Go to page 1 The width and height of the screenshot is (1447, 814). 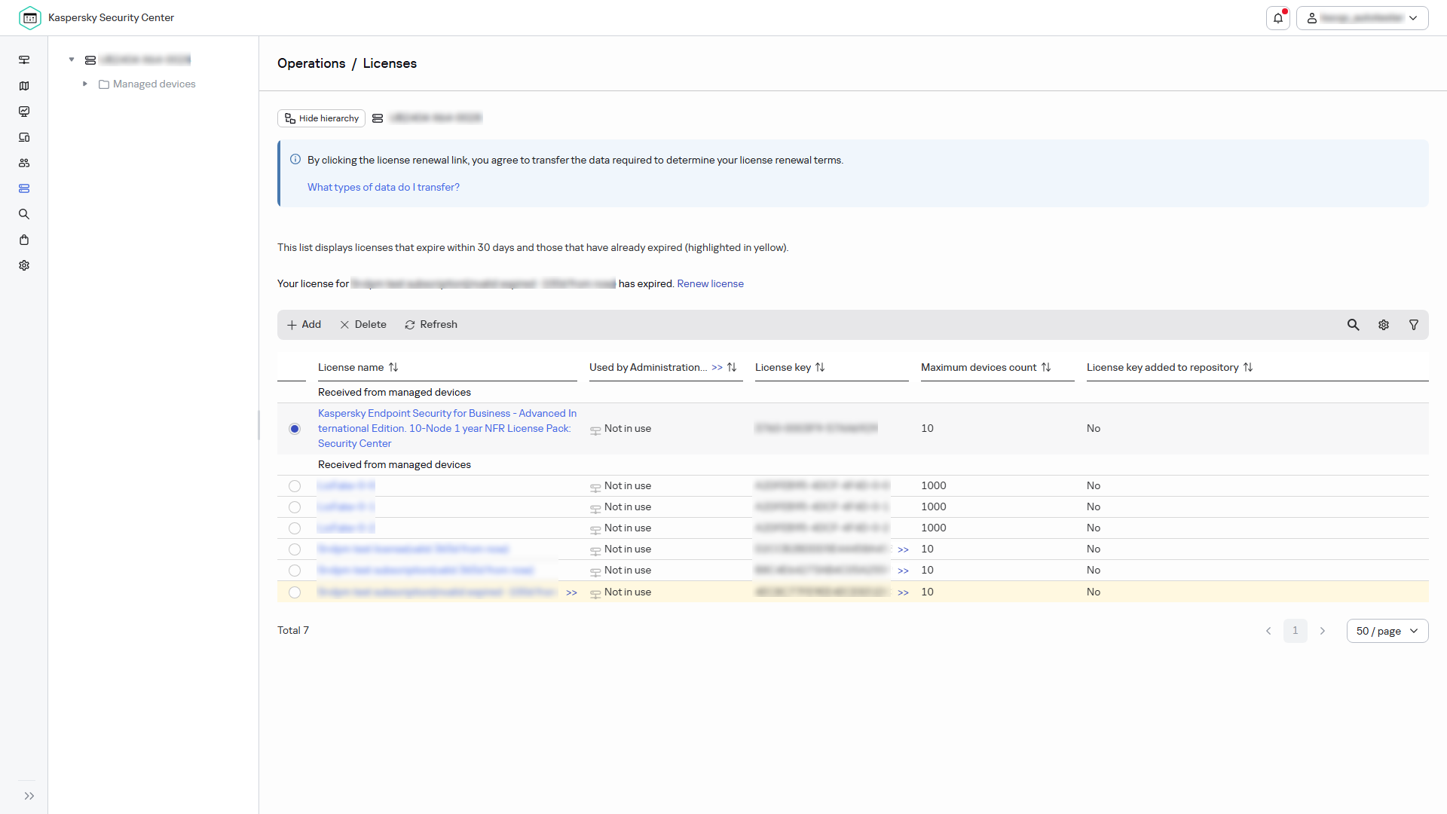(1296, 631)
